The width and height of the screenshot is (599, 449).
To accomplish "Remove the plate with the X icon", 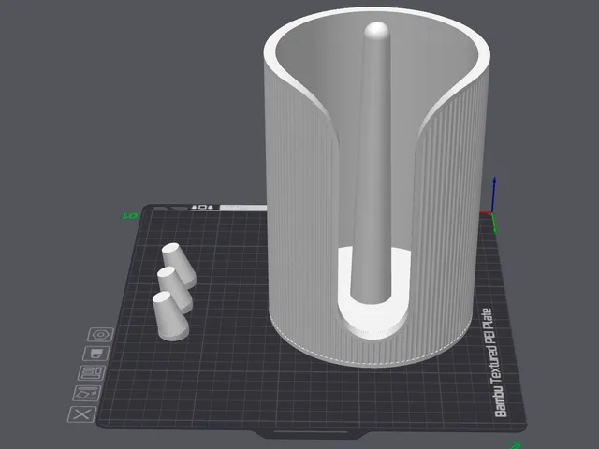I will pyautogui.click(x=82, y=414).
